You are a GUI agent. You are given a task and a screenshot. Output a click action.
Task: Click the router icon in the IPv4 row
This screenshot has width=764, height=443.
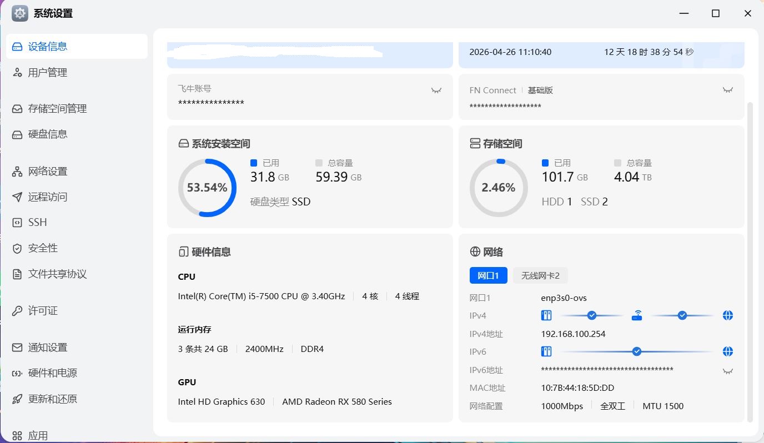tap(637, 316)
